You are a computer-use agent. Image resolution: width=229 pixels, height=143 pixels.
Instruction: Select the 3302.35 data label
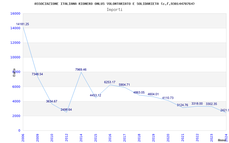pos(211,104)
